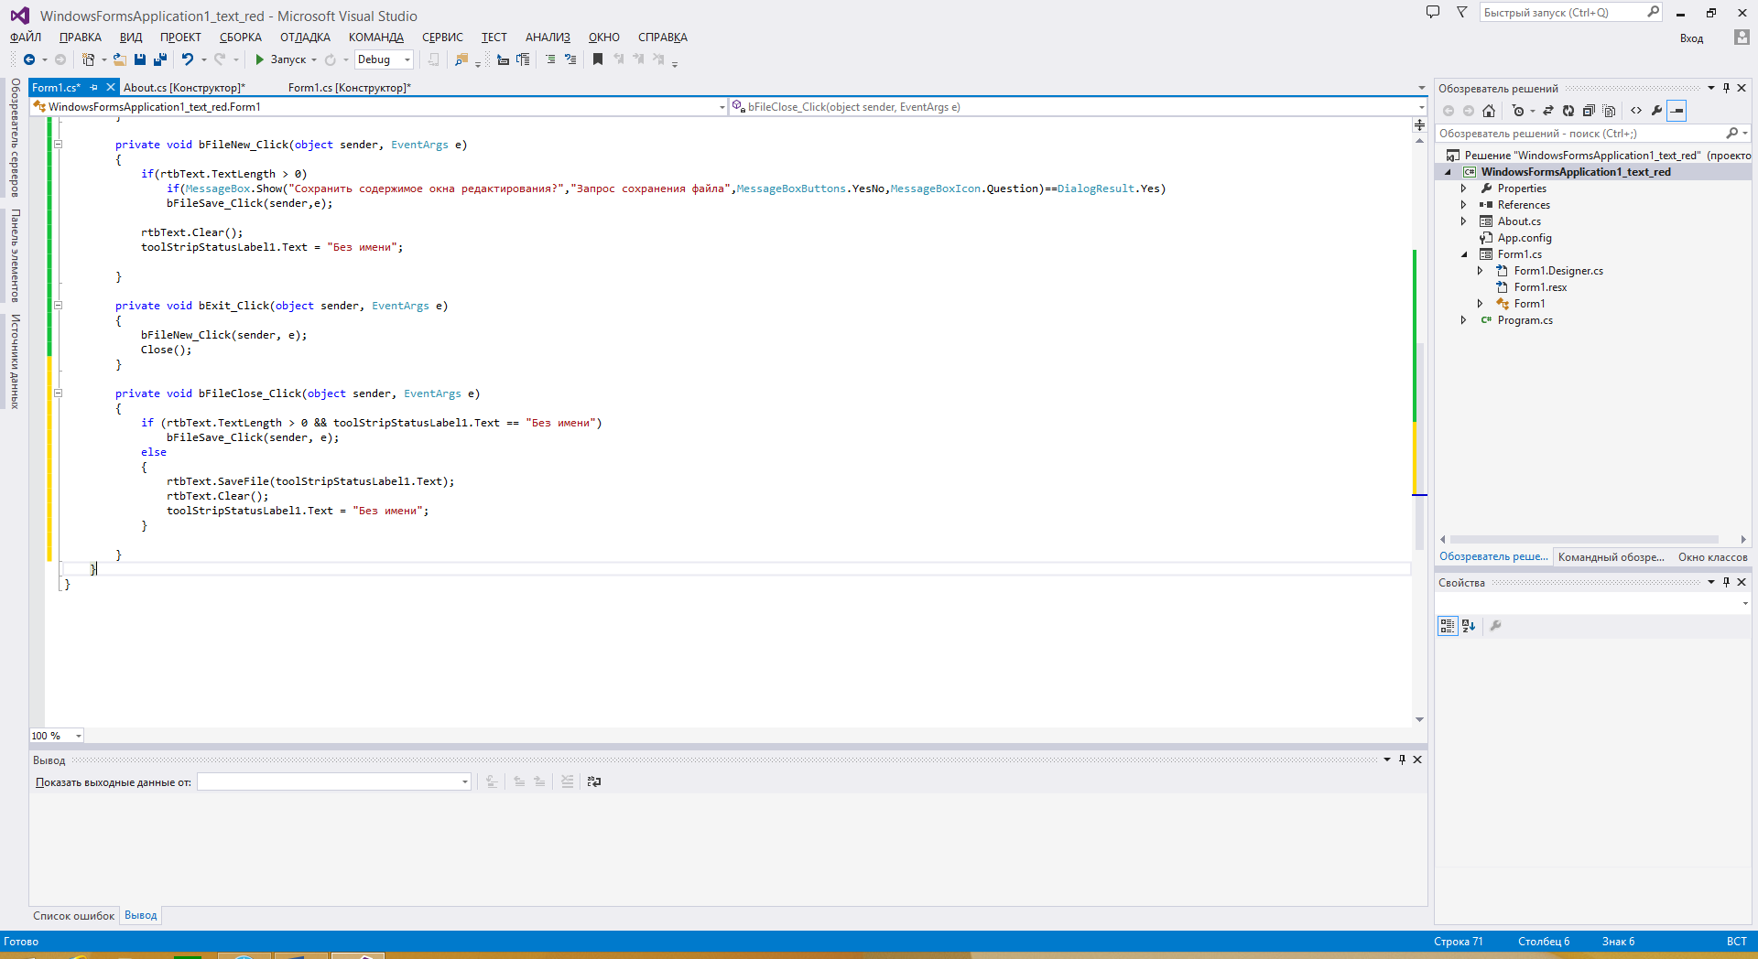Viewport: 1758px width, 959px height.
Task: Expand the Program.cs node
Action: pyautogui.click(x=1463, y=320)
